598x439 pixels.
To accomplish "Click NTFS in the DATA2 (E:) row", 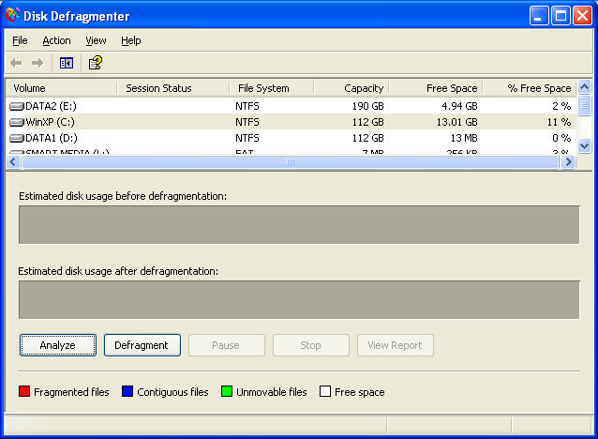I will click(x=247, y=106).
